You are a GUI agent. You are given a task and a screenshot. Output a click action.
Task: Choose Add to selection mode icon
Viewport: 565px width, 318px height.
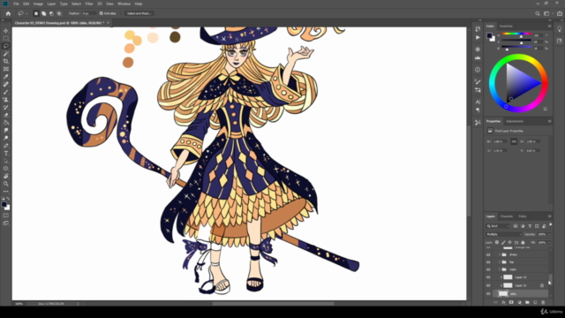pos(43,13)
